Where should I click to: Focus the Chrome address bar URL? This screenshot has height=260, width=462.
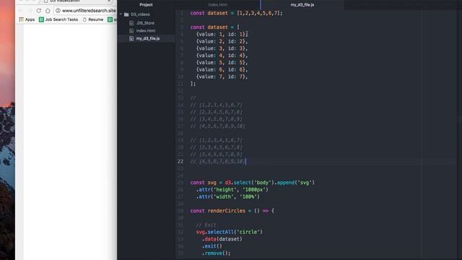point(89,11)
